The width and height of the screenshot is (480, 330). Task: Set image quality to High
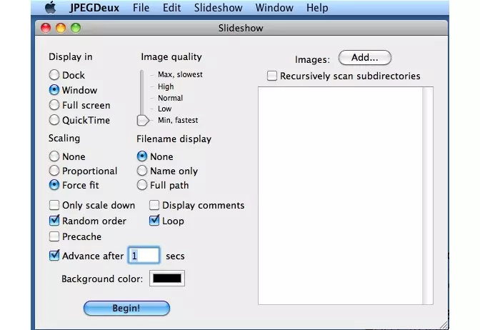click(166, 86)
